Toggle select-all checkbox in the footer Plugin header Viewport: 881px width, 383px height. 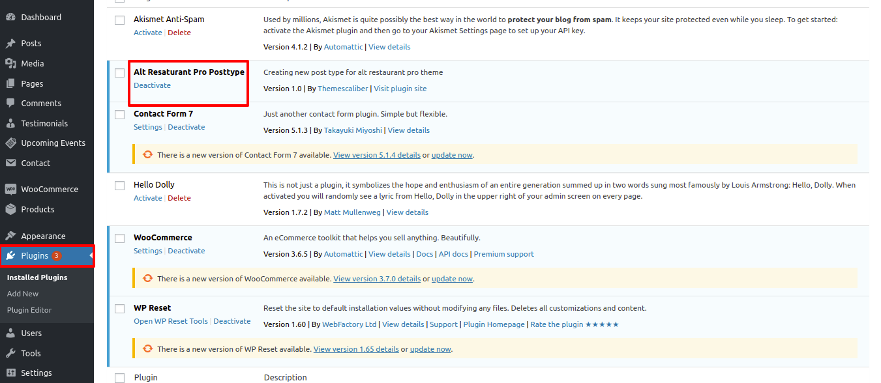pyautogui.click(x=119, y=378)
